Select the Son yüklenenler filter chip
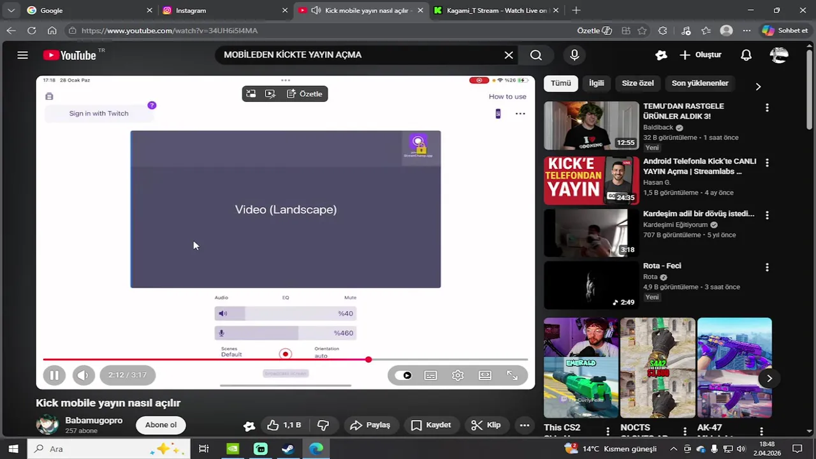 (x=700, y=83)
